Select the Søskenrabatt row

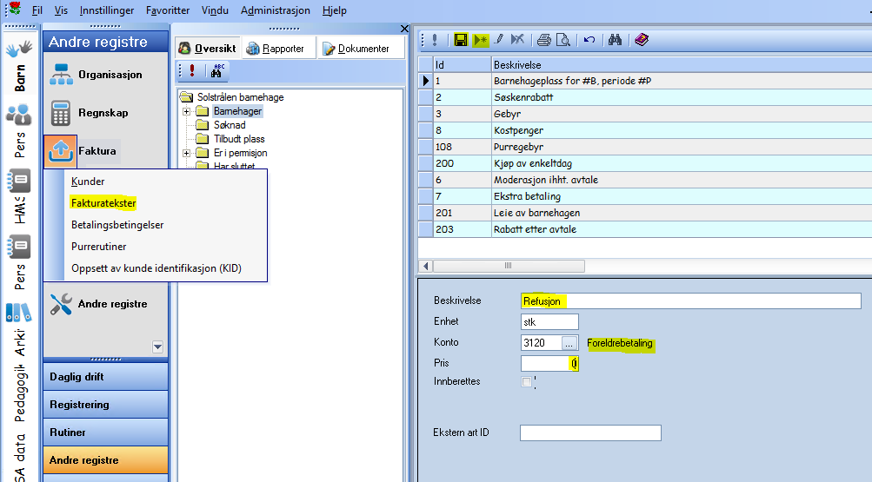point(645,97)
